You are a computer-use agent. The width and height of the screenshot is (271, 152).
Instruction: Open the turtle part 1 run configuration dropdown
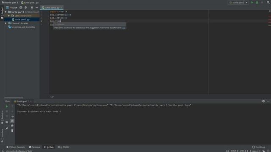(x=238, y=3)
